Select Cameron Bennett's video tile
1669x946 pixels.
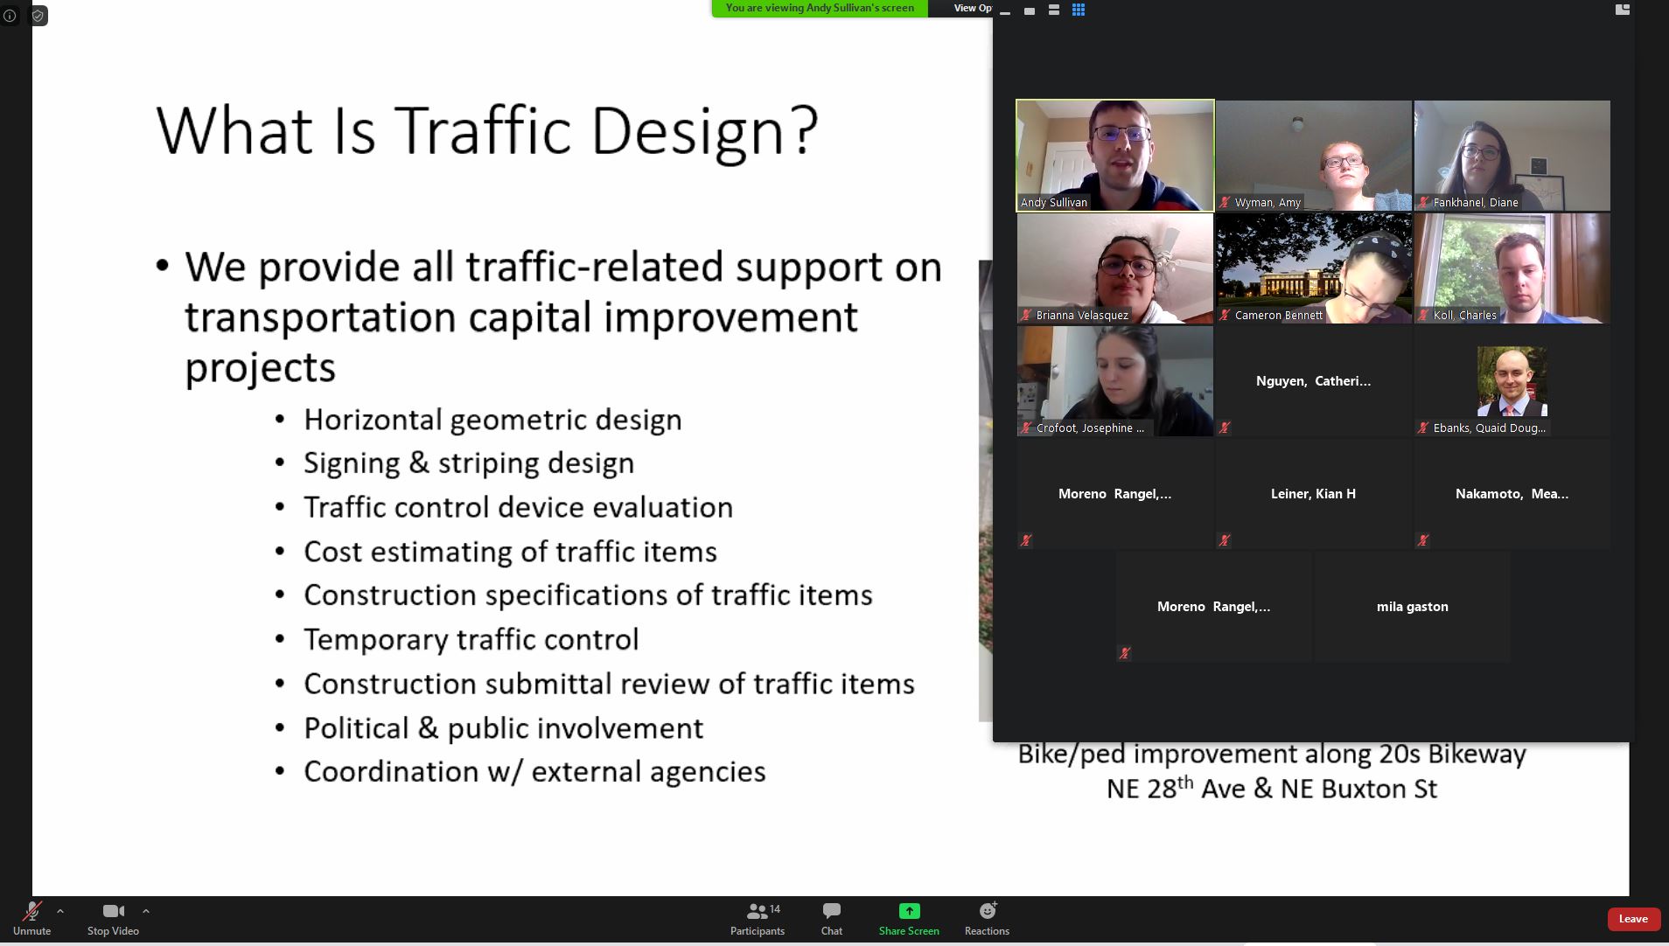pos(1313,268)
